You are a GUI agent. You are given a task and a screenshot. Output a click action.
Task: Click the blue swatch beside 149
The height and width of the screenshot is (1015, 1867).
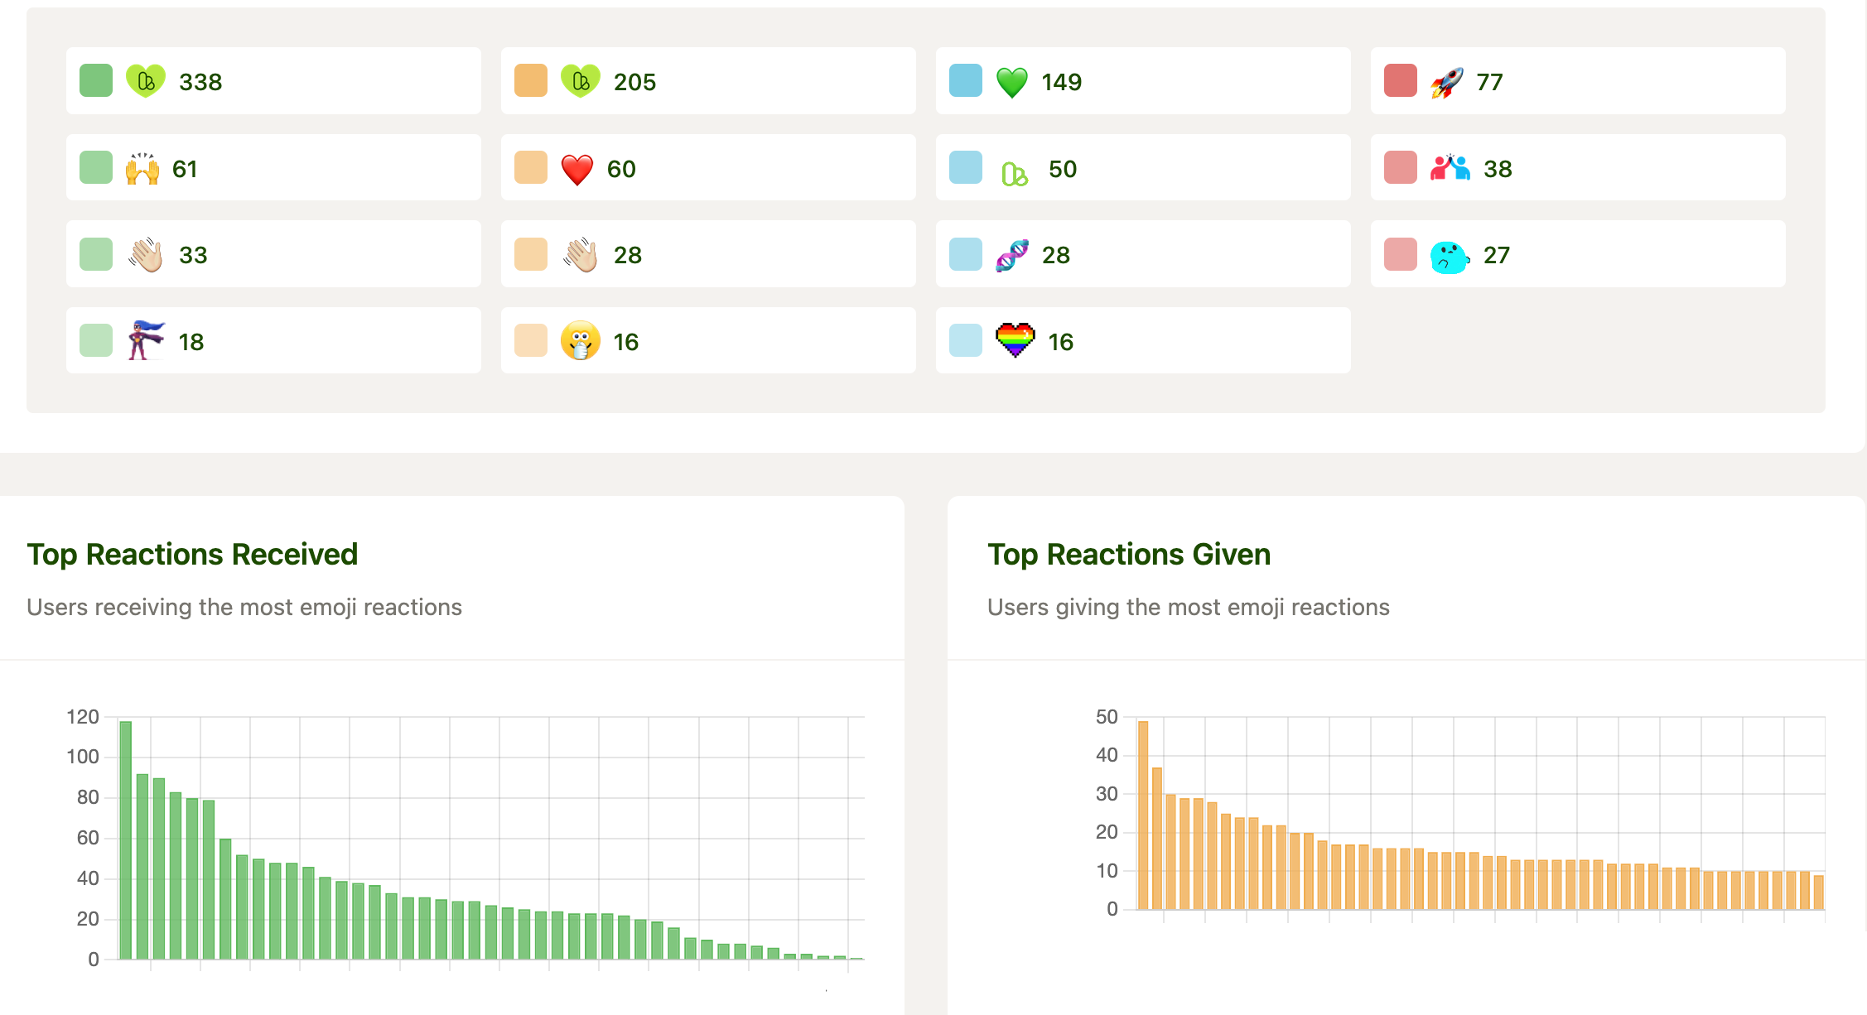[x=966, y=81]
